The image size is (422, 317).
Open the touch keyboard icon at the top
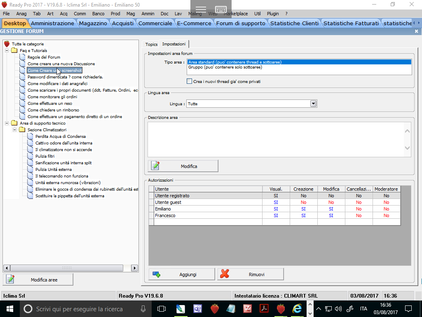(x=221, y=10)
